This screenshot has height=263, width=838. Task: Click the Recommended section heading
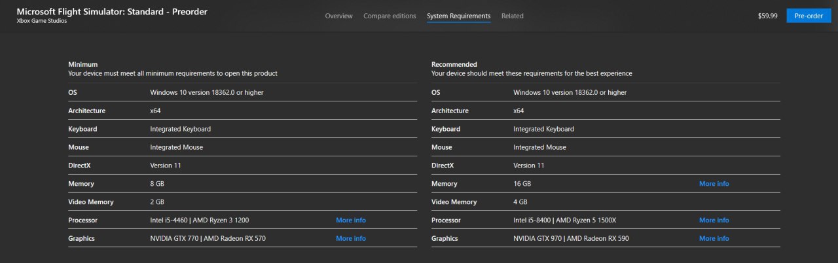tap(454, 64)
